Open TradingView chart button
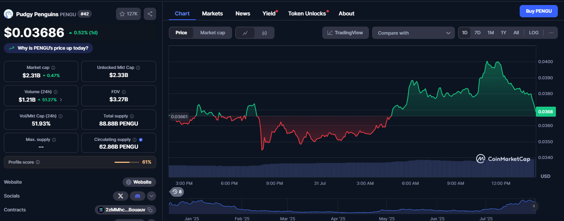The height and width of the screenshot is (221, 564). tap(345, 33)
